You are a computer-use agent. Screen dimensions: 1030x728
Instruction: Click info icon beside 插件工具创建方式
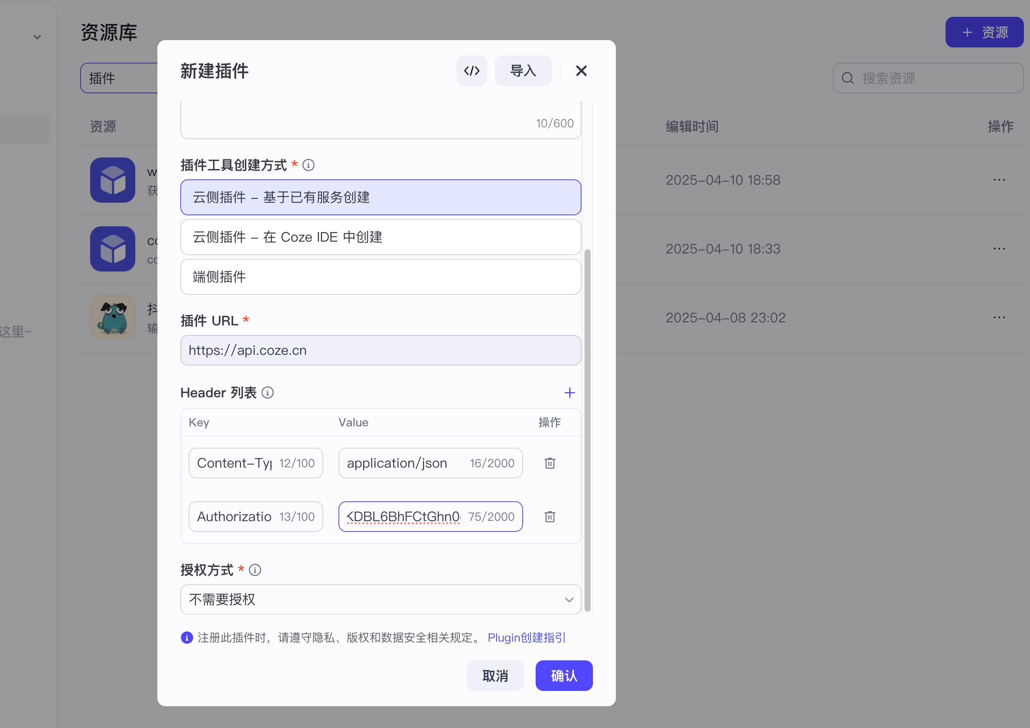309,165
